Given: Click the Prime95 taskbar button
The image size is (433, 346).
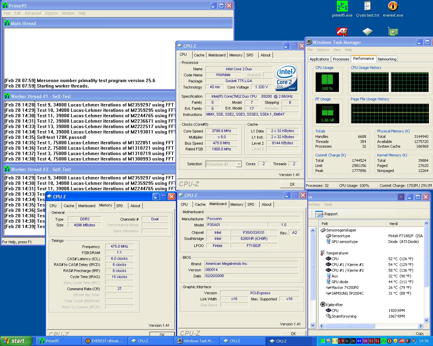Looking at the screenshot, I should [59, 341].
